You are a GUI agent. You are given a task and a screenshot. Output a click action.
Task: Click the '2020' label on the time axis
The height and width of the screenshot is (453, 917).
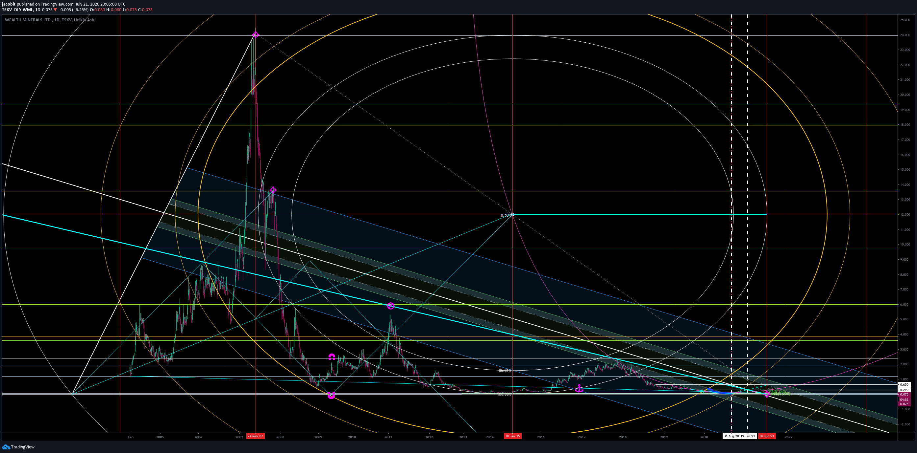click(x=704, y=437)
